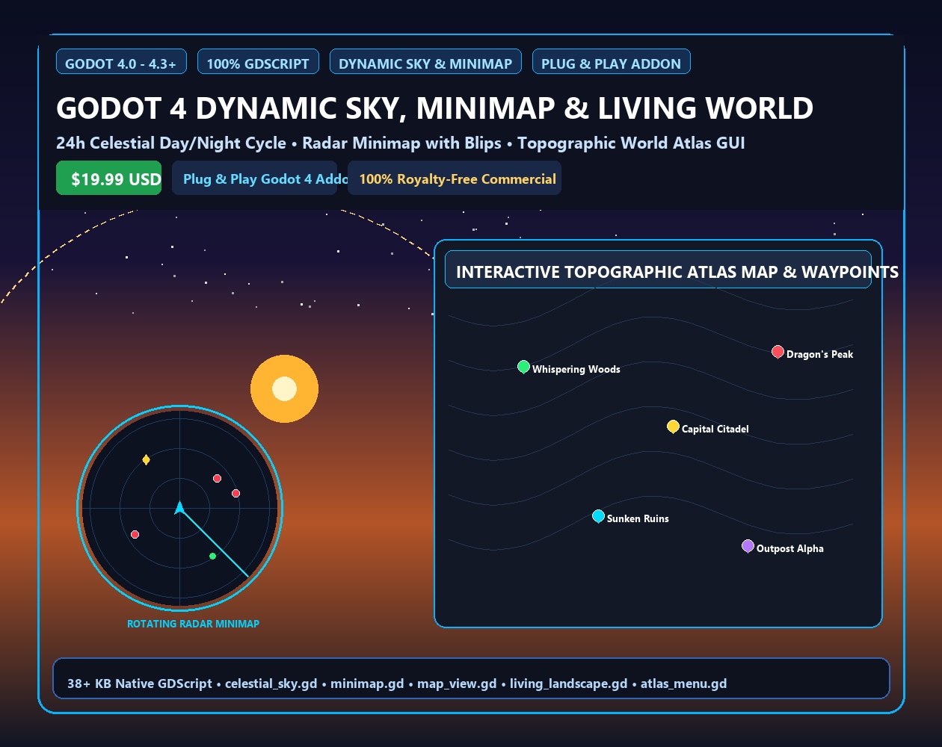This screenshot has width=942, height=747.
Task: Click the living_landscape.gd file name
Action: pyautogui.click(x=568, y=684)
